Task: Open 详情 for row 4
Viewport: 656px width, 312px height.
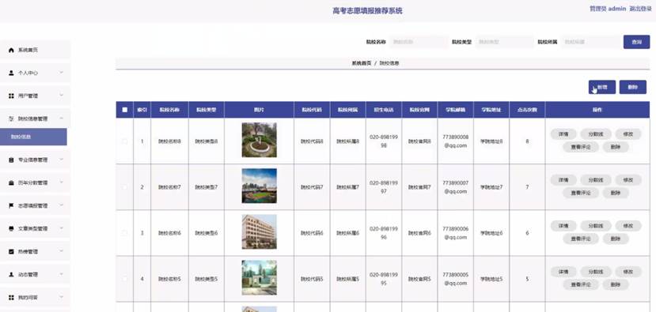Action: coord(563,272)
